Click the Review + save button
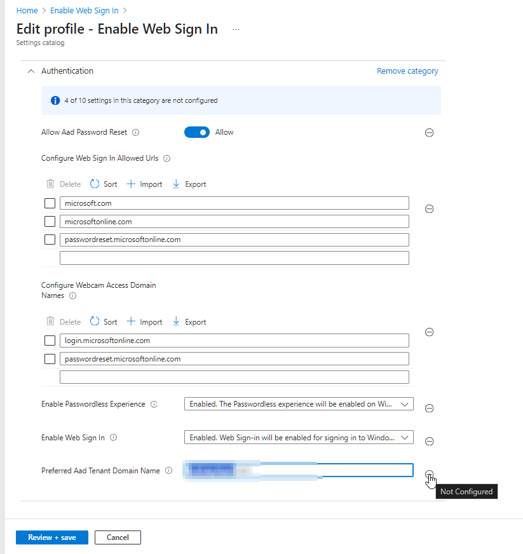Screen dimensions: 523x554 click(x=52, y=537)
